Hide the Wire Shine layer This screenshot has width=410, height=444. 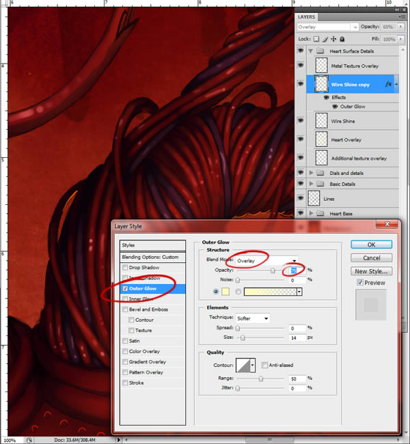[301, 120]
